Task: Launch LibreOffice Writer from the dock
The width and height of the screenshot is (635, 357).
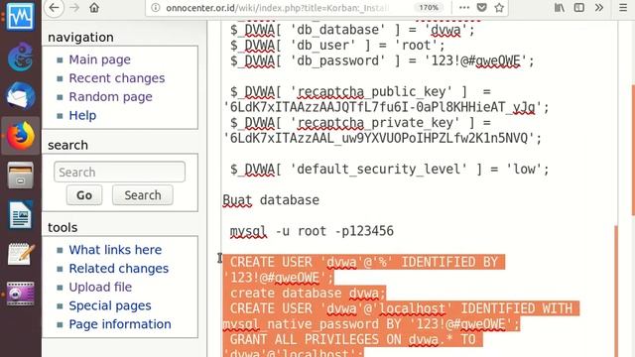Action: pyautogui.click(x=20, y=214)
